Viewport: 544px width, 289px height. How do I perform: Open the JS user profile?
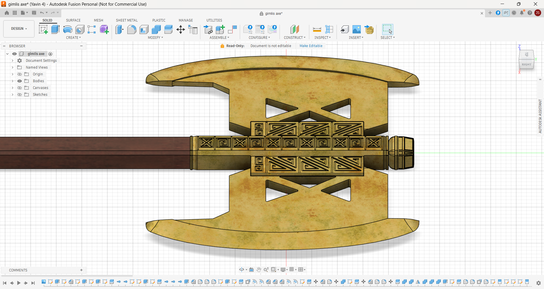tap(537, 13)
